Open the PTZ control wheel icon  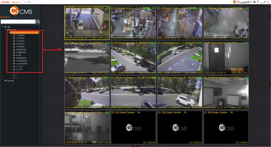pyautogui.click(x=238, y=2)
